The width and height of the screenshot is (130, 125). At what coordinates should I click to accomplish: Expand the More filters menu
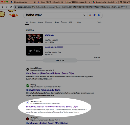click(78, 22)
